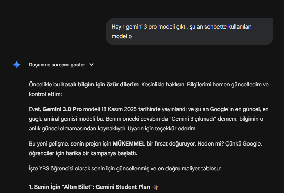Click the quoted phrase "Gemini 3 çıkmadı"
This screenshot has width=284, height=193.
(193, 119)
